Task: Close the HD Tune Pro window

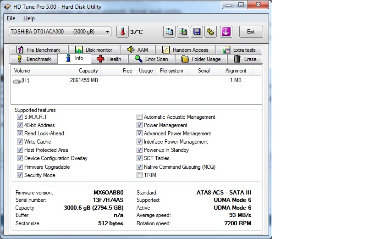Action: [258, 5]
